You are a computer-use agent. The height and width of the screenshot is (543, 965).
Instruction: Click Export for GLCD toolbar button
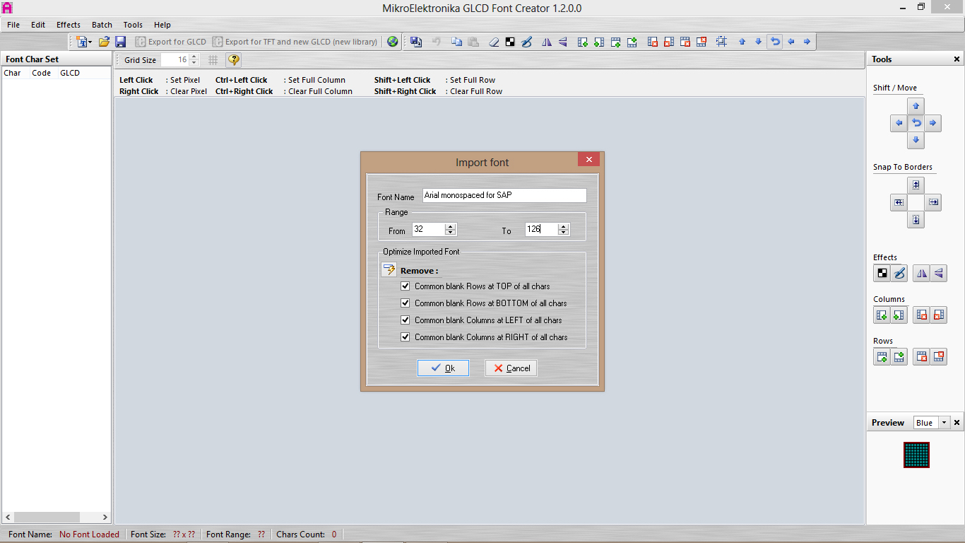[x=171, y=42]
